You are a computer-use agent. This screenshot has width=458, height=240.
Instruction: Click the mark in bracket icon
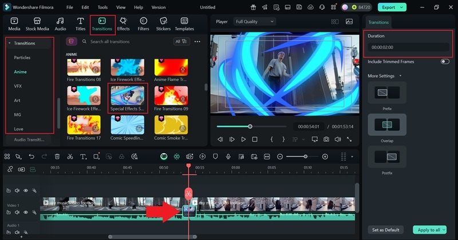(271, 139)
